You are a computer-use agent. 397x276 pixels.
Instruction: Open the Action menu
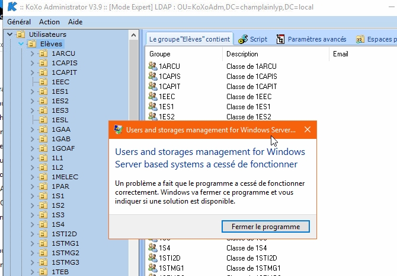point(49,22)
